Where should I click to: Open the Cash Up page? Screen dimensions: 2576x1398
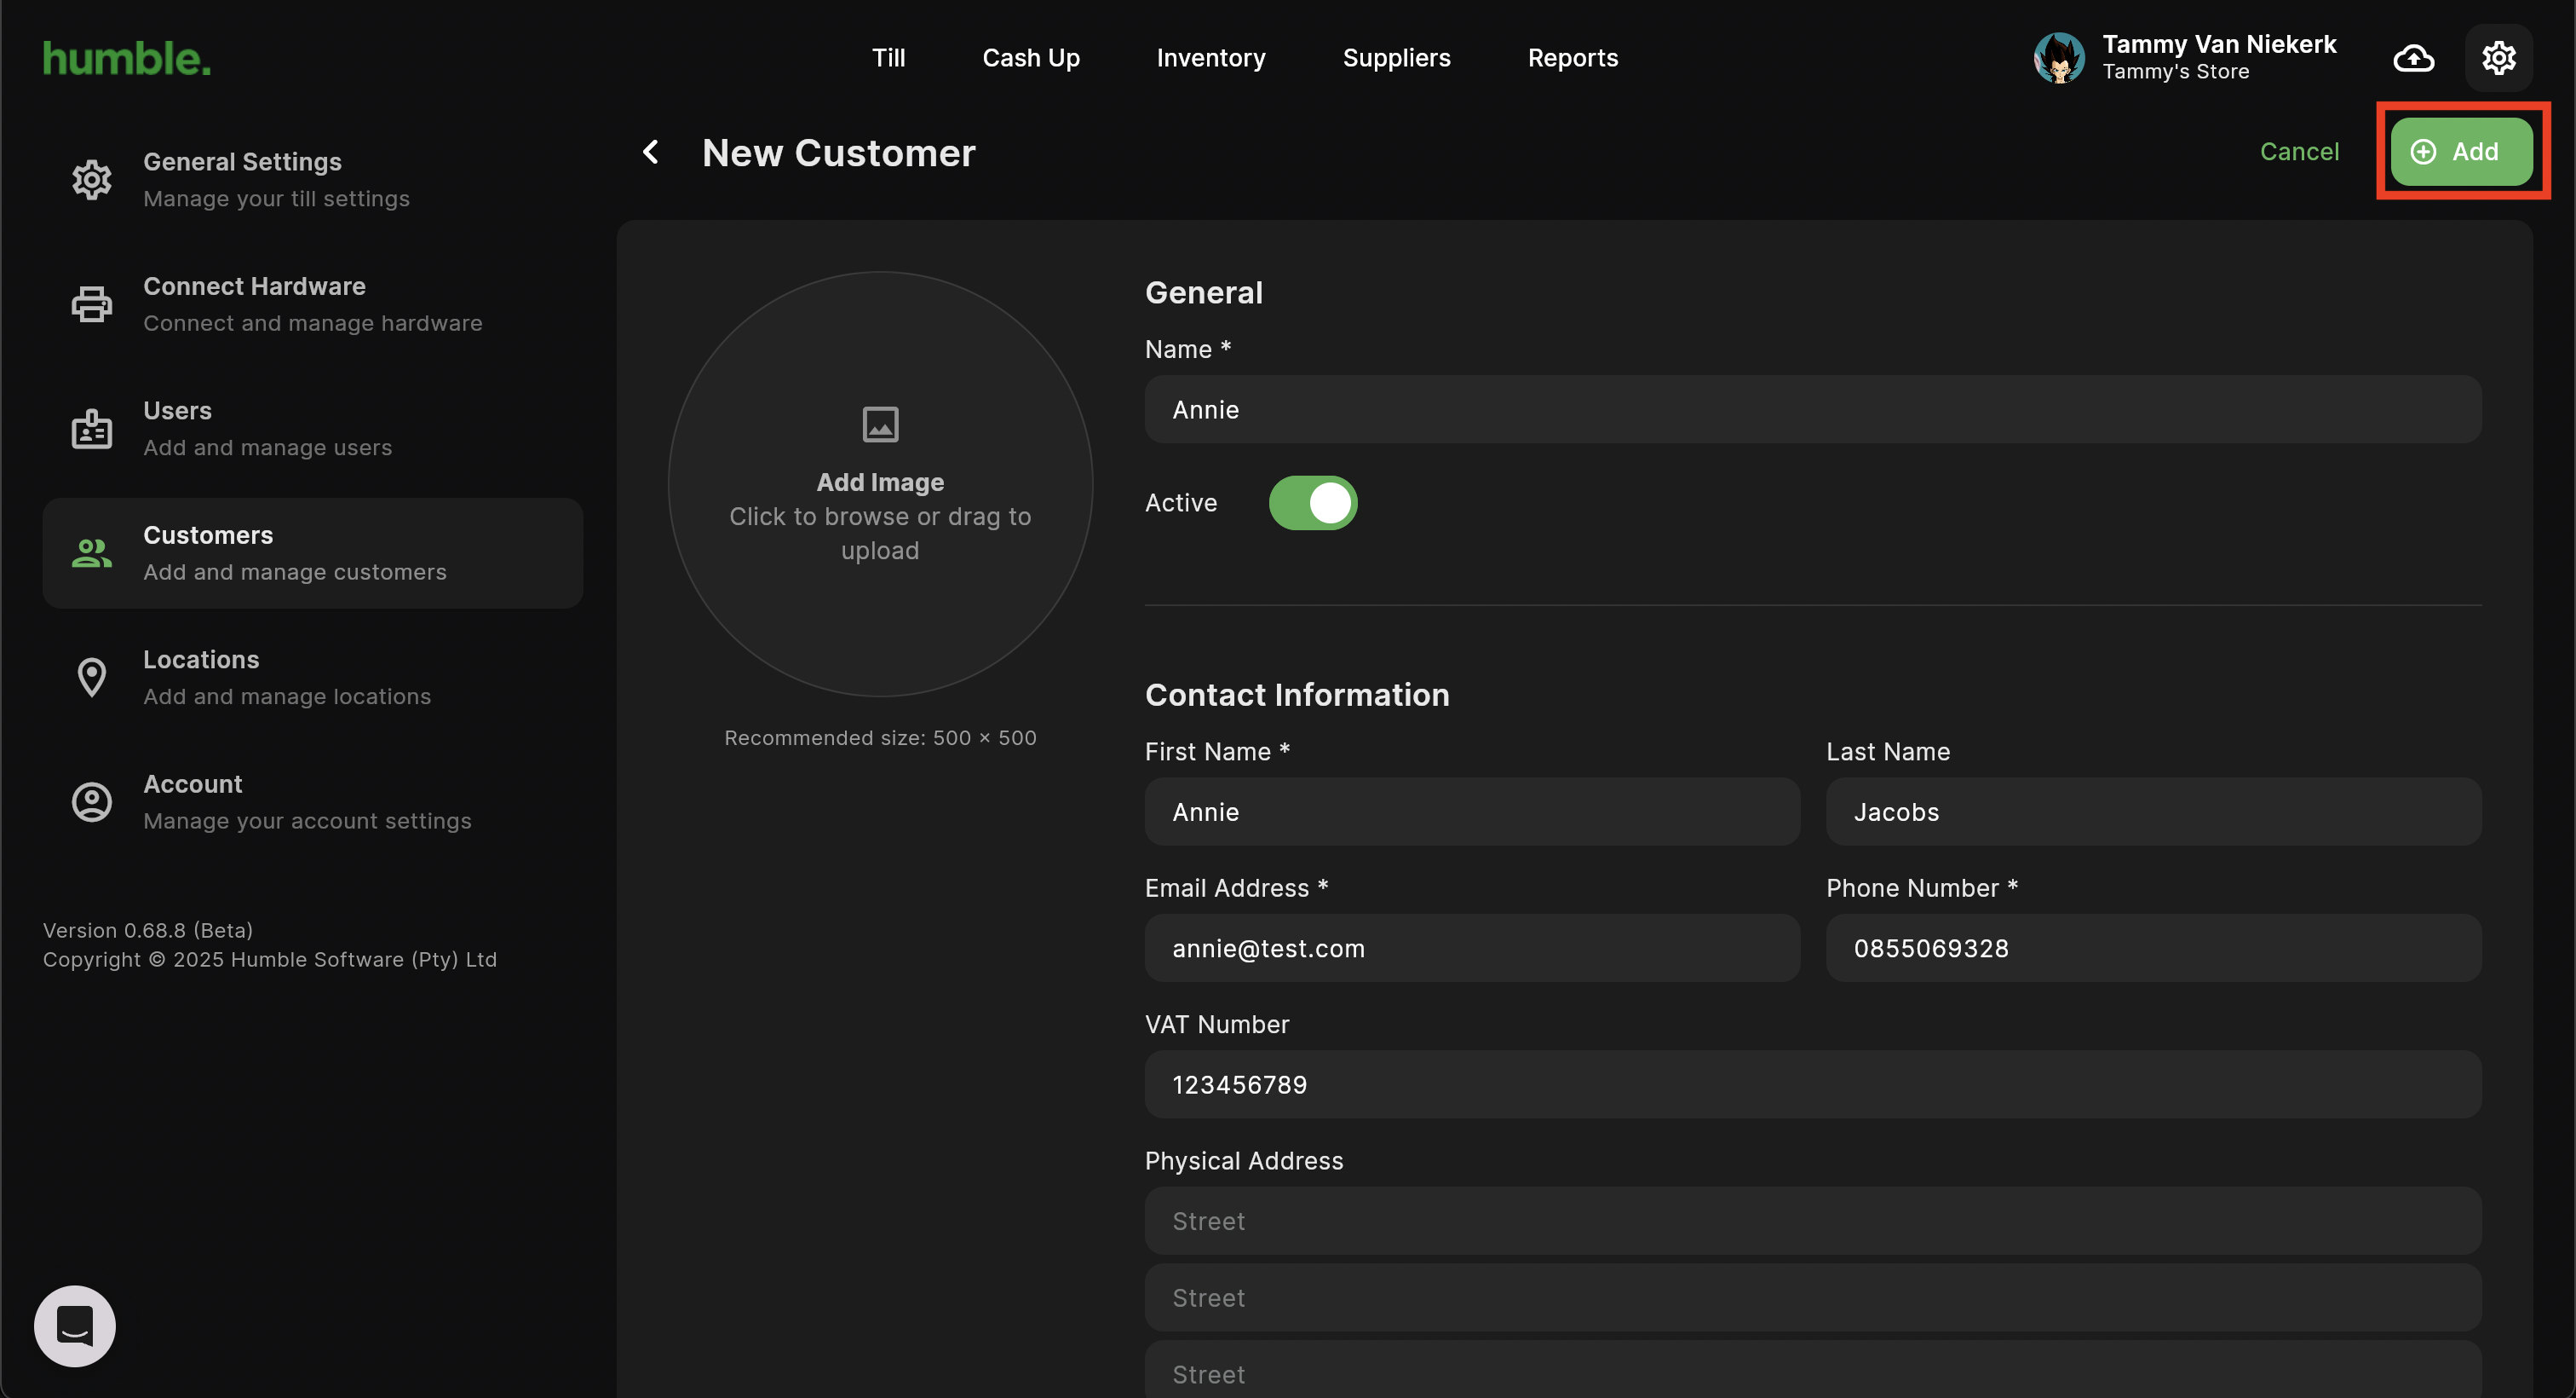(1031, 58)
